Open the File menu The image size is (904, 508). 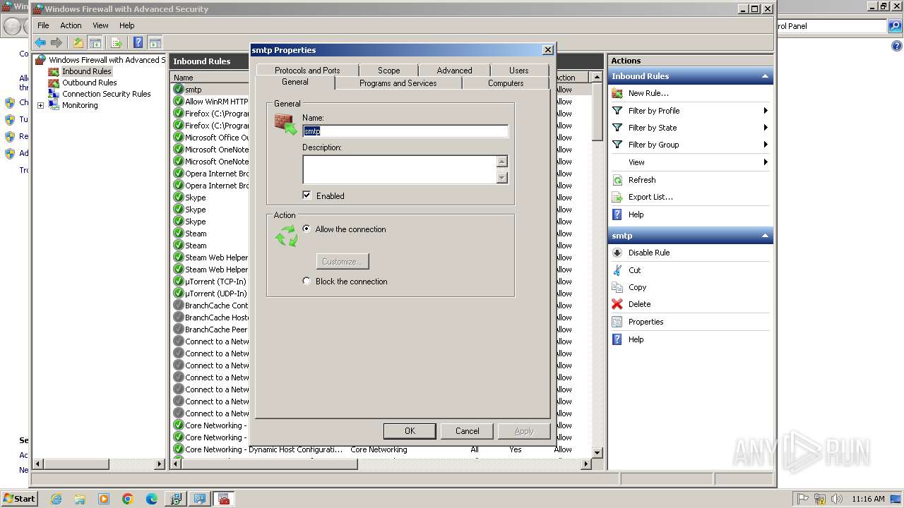43,25
